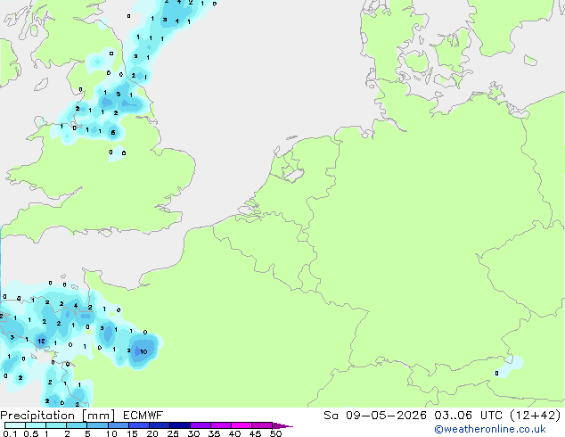This screenshot has height=437, width=565.
Task: Select the violet 30–35 legend swatch
Action: point(201,425)
